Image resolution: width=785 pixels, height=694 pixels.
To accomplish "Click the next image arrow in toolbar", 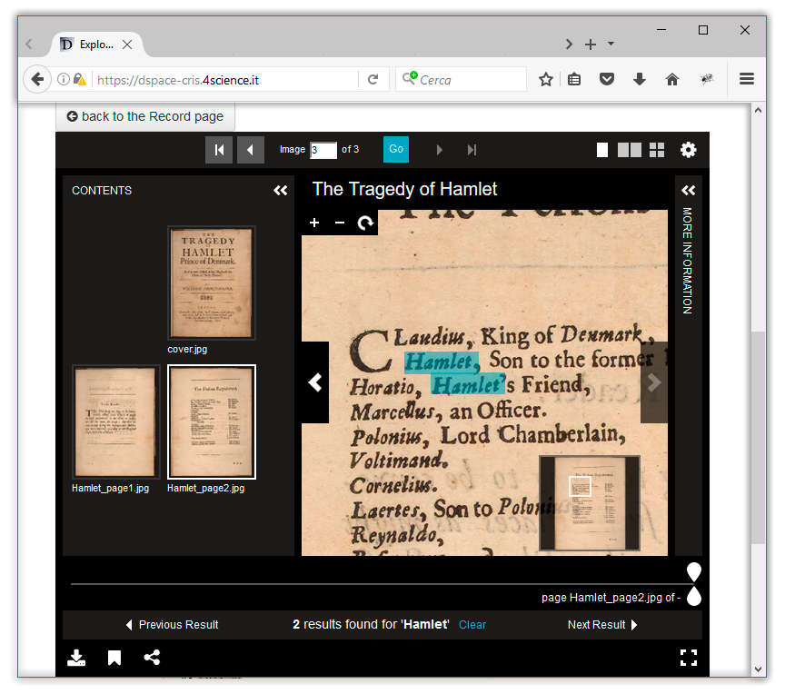I will pyautogui.click(x=439, y=150).
